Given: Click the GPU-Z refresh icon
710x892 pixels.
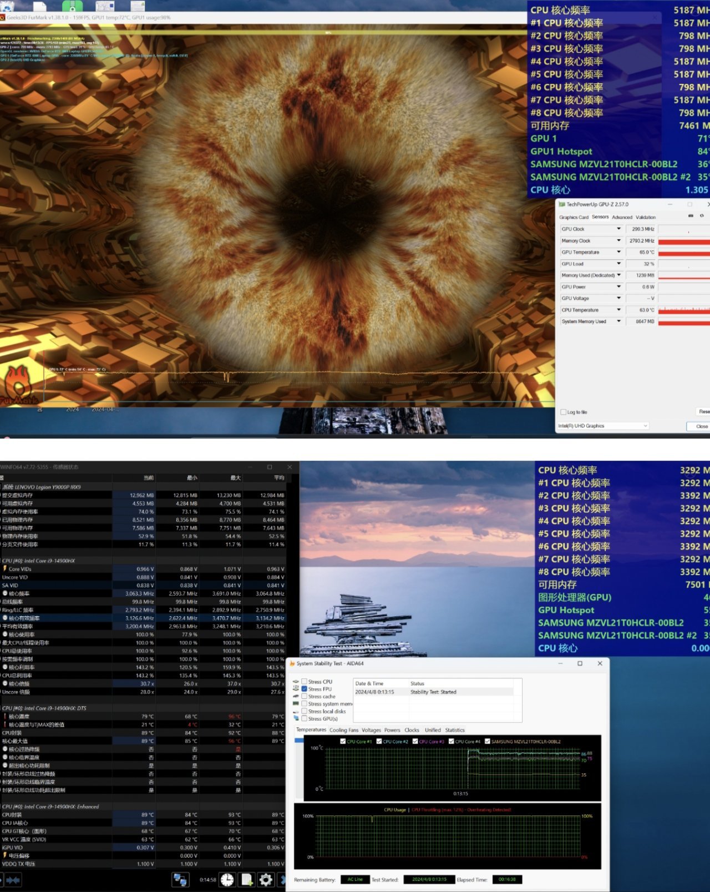Looking at the screenshot, I should (702, 216).
